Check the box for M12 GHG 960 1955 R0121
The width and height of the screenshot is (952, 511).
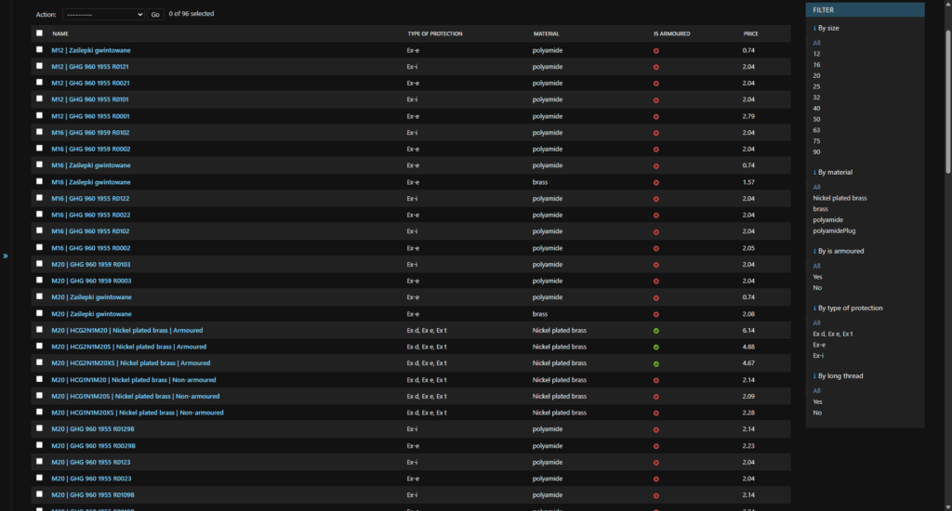[x=39, y=66]
